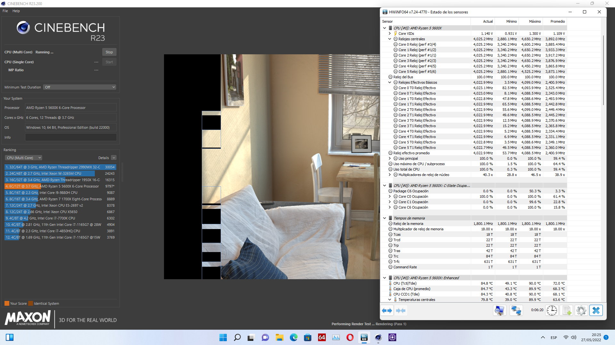615x345 pixels.
Task: Select ranking entry Threadripper 2990WX
Action: point(60,167)
